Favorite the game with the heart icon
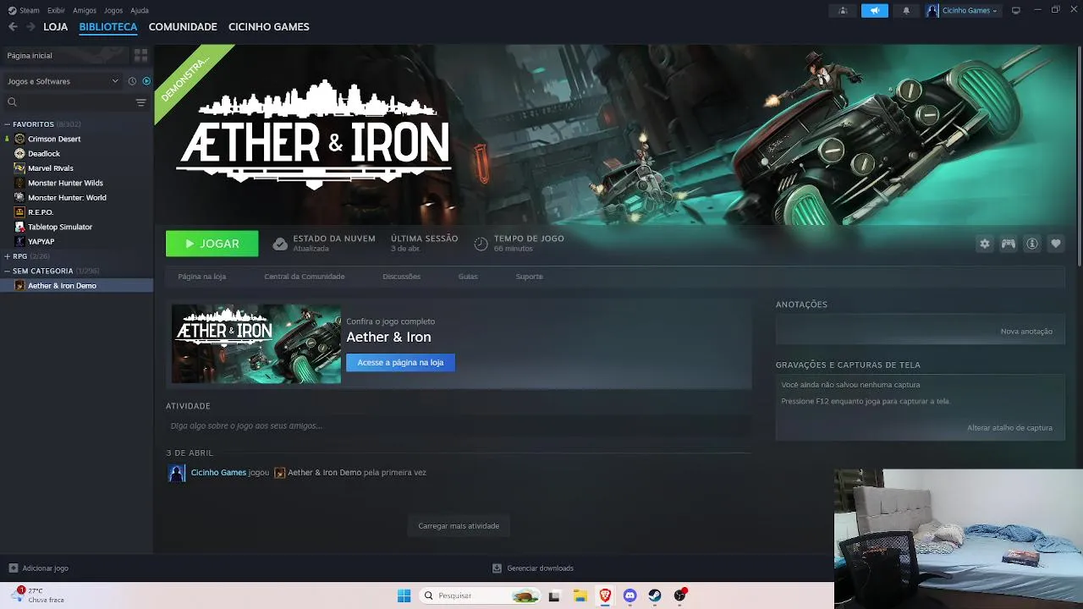The width and height of the screenshot is (1083, 609). point(1056,244)
